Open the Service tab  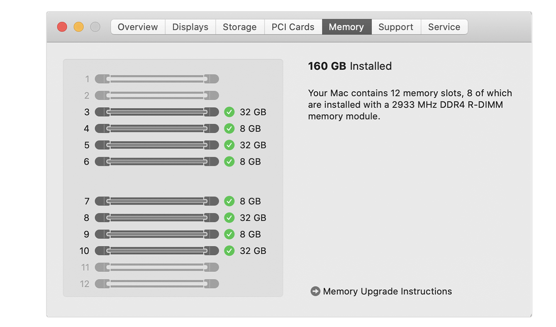[444, 27]
